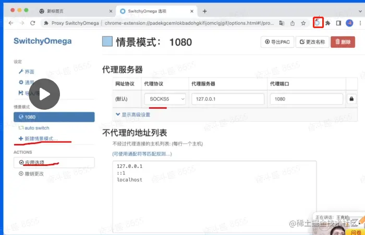Expand 显示高级设置 advanced settings
The image size is (365, 235).
(133, 114)
